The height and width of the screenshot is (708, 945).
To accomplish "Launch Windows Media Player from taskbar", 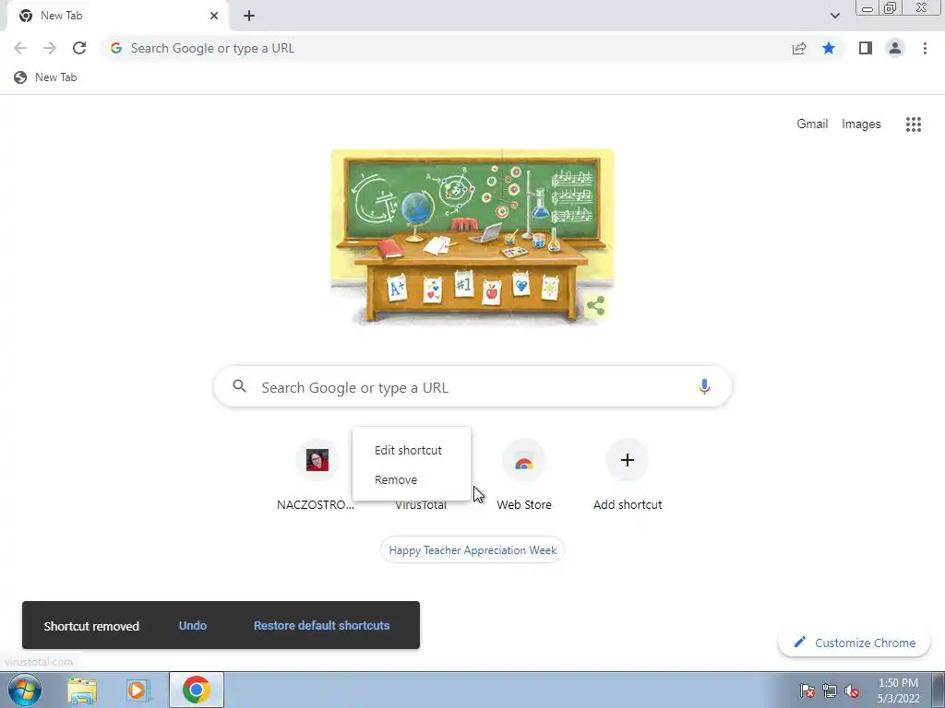I will [138, 690].
